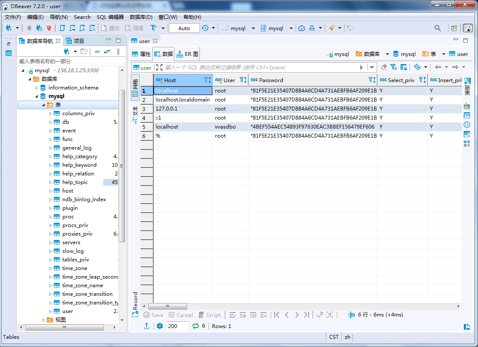Go to next row arrow icon
This screenshot has height=347, width=478.
[297, 315]
